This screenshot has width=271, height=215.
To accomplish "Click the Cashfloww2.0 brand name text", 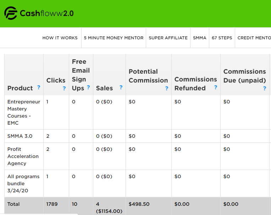I will (x=47, y=13).
